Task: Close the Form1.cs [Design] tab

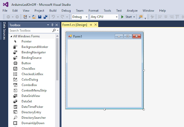Action: (x=96, y=25)
